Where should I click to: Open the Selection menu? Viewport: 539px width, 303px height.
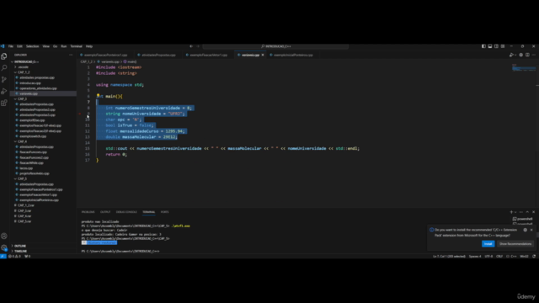click(32, 46)
